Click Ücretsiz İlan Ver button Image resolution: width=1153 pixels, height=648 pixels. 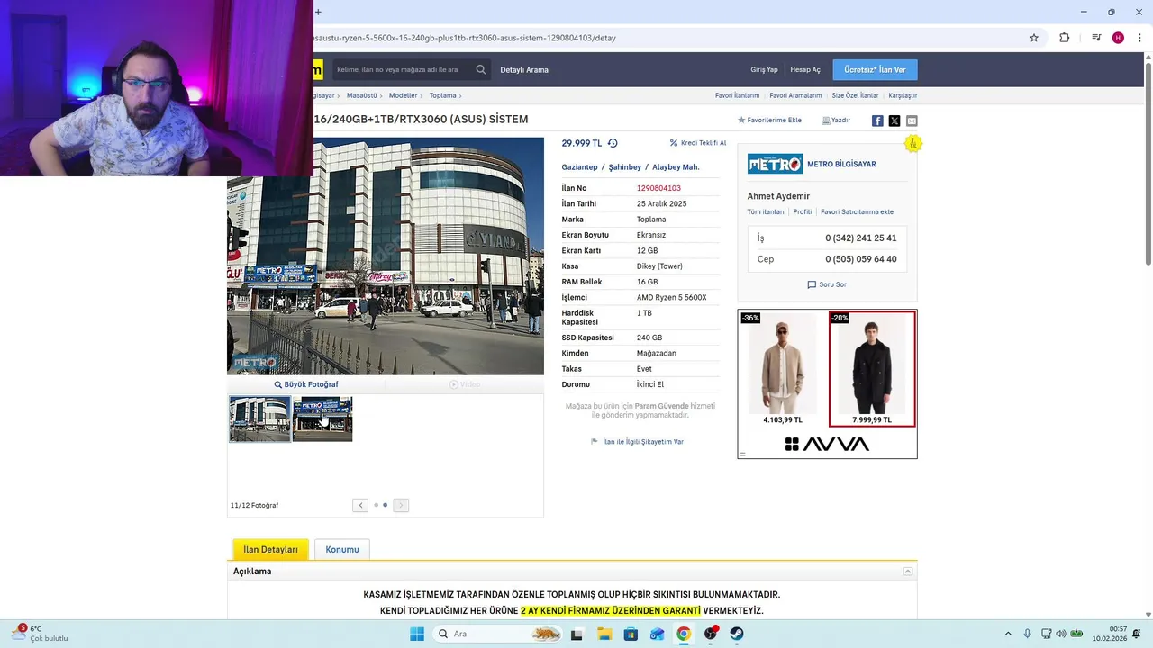(875, 70)
